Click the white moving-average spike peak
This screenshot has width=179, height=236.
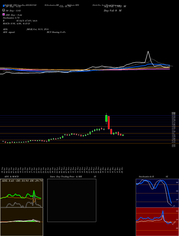[x=148, y=51]
